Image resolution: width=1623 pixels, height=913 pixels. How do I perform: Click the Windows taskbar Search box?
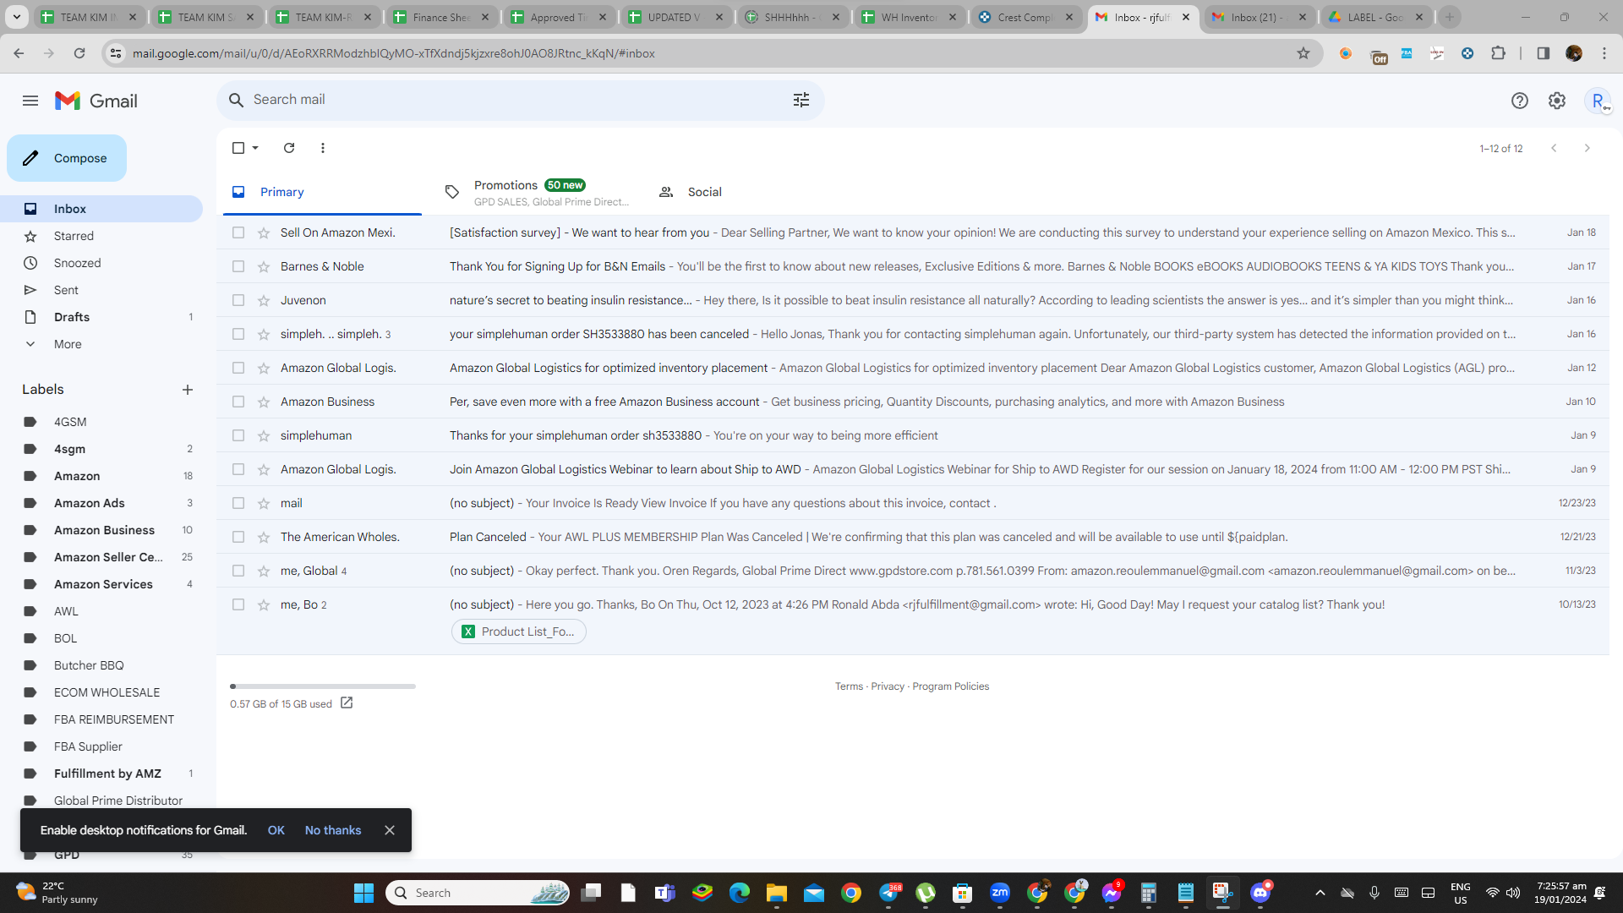478,893
